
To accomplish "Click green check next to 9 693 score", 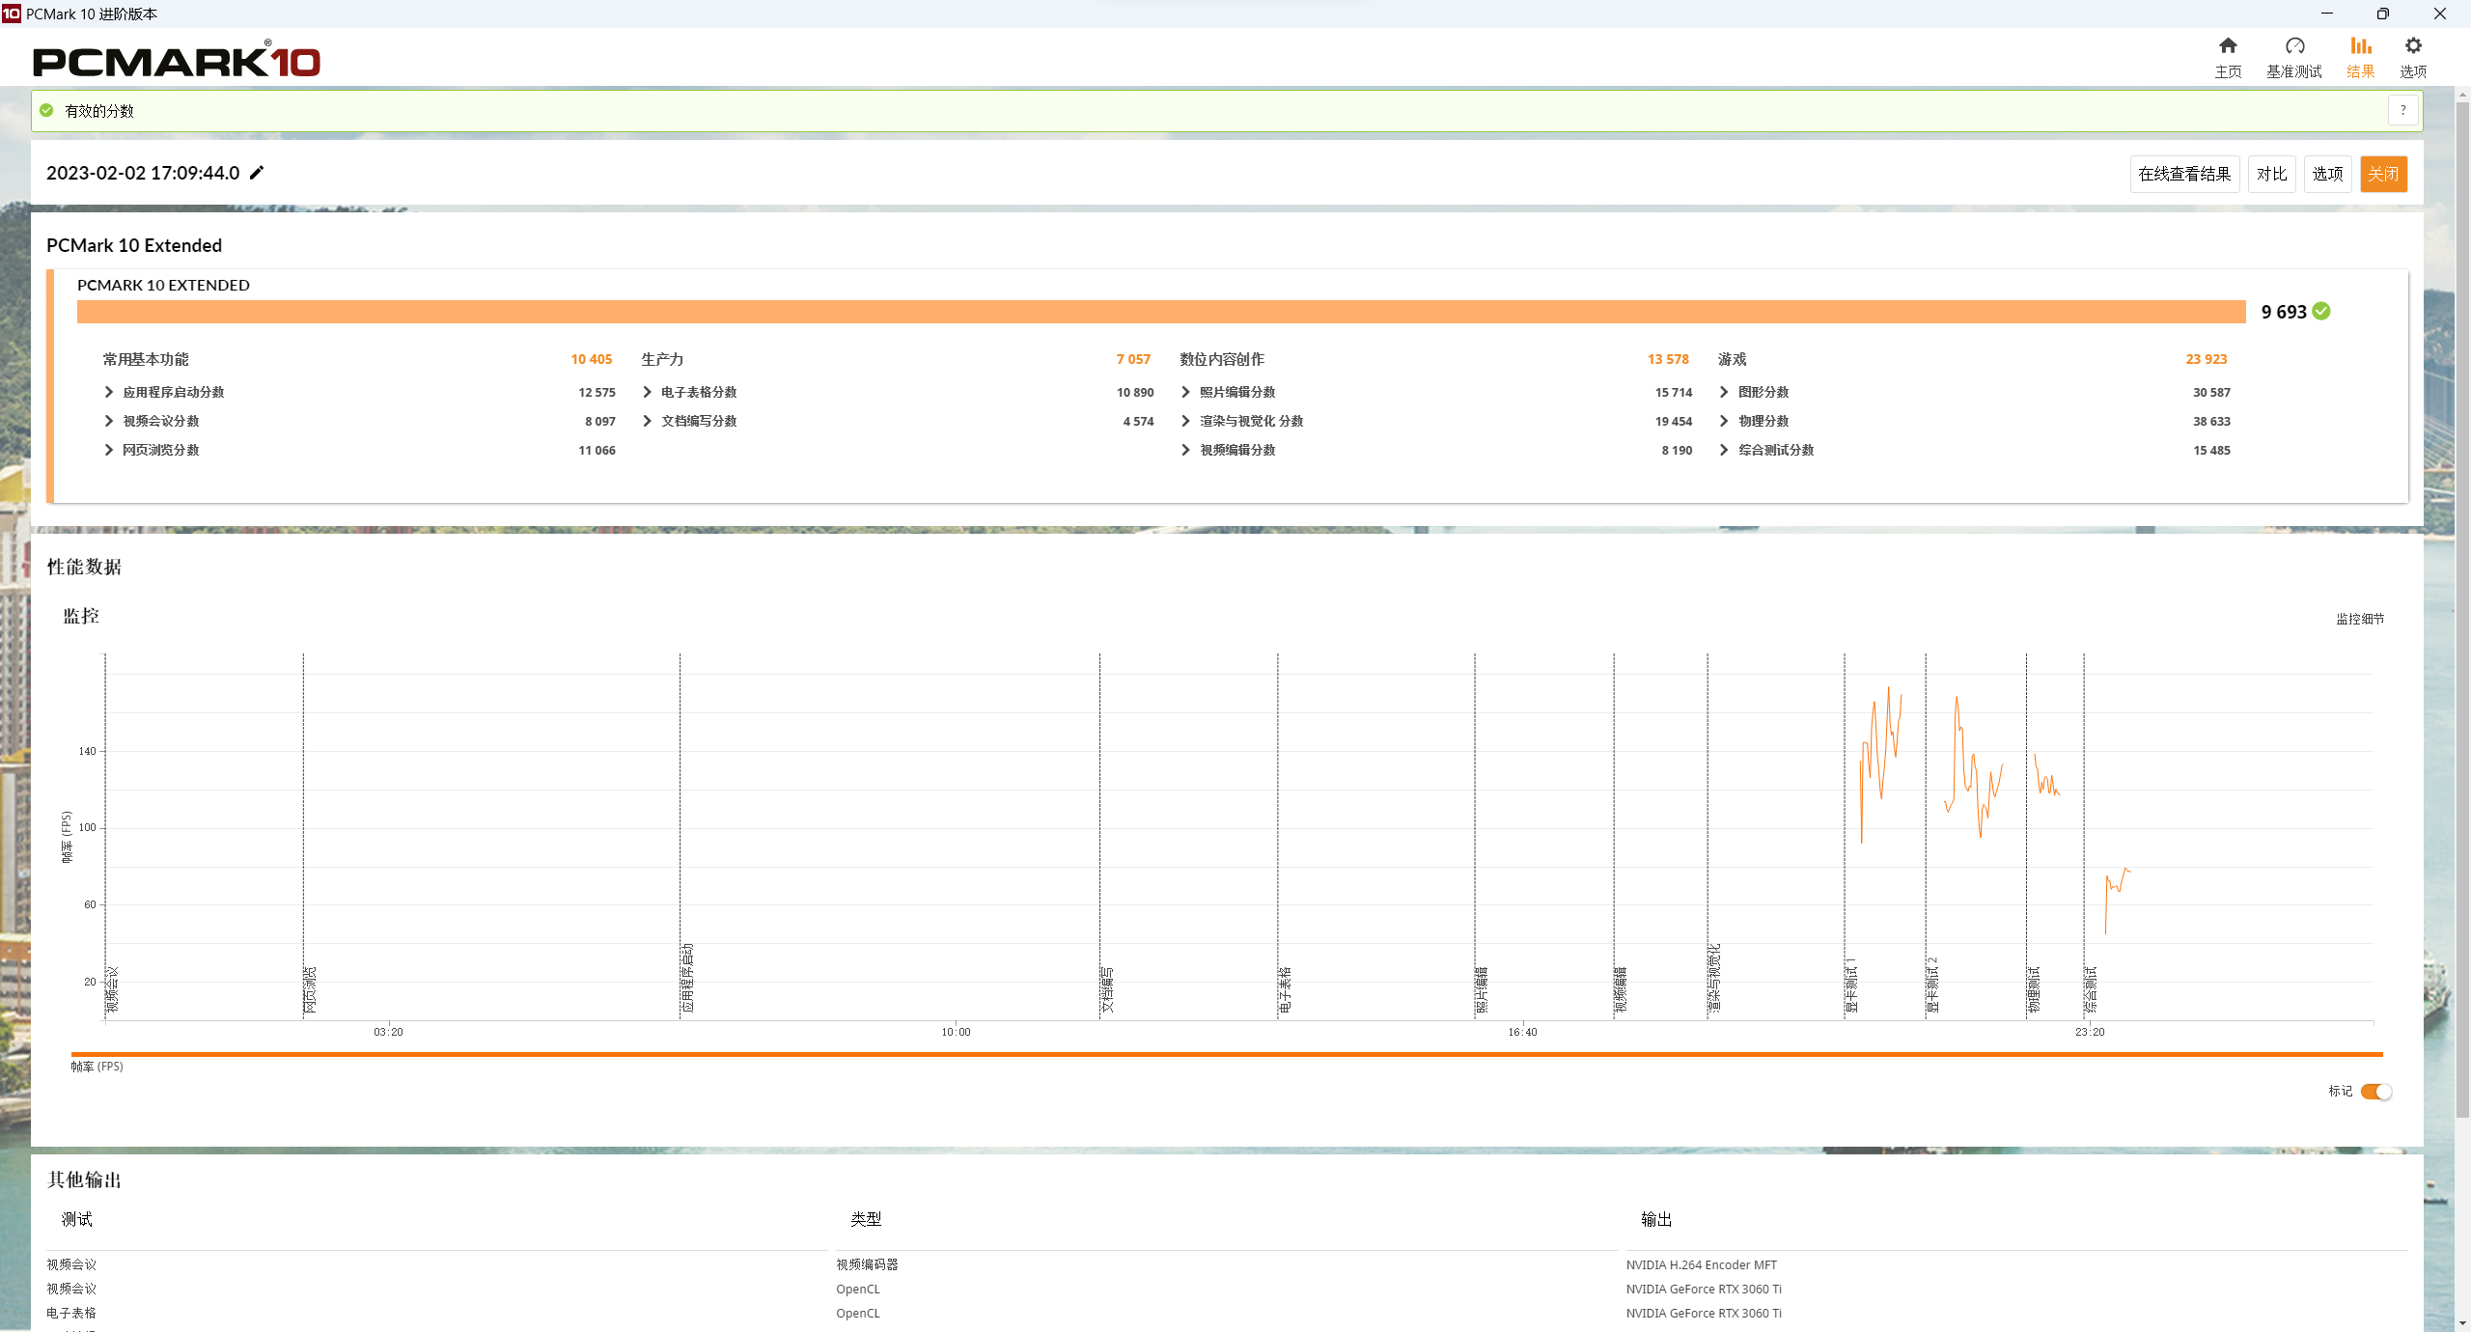I will 2321,311.
